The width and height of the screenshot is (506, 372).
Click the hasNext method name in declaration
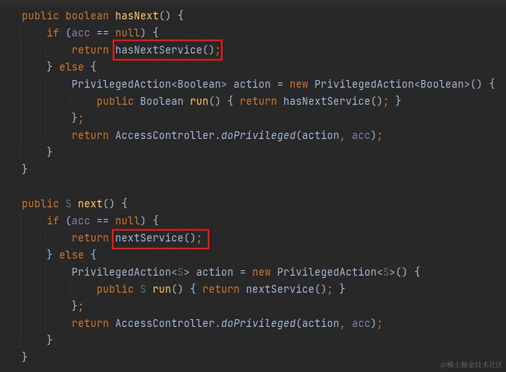pyautogui.click(x=137, y=16)
